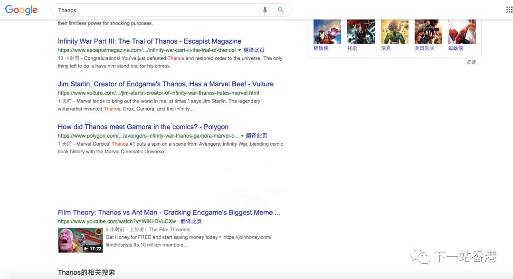Submit search using the magnifier icon
This screenshot has width=513, height=279.
(281, 10)
